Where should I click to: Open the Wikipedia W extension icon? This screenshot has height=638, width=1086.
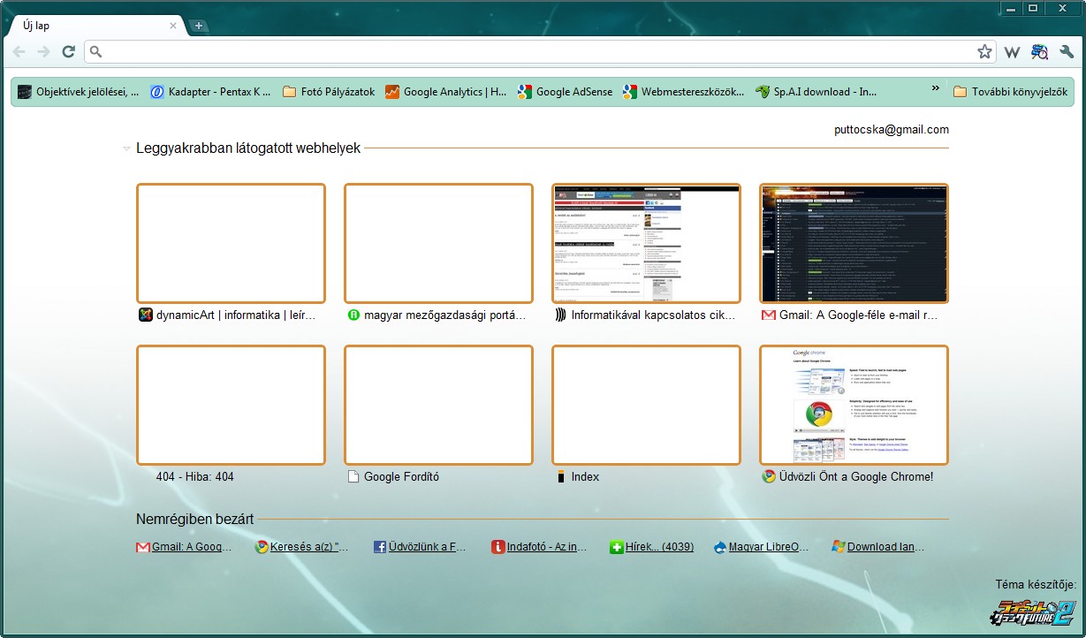point(1013,52)
